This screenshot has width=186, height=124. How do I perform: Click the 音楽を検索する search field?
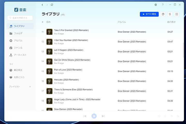point(20,18)
